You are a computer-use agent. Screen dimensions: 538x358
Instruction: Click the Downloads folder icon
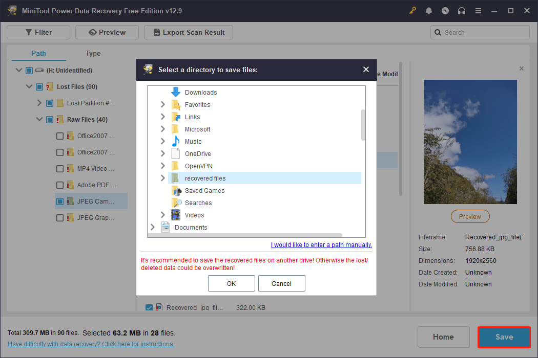176,92
